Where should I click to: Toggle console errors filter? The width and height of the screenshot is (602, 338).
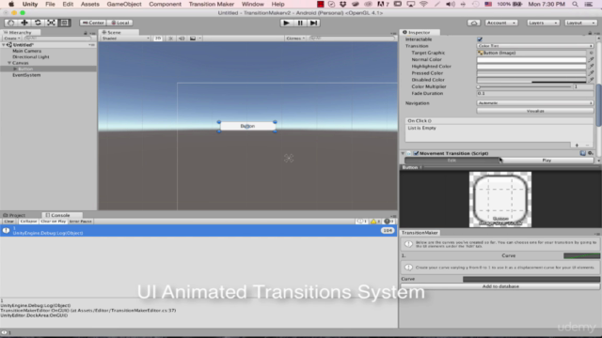tap(388, 222)
